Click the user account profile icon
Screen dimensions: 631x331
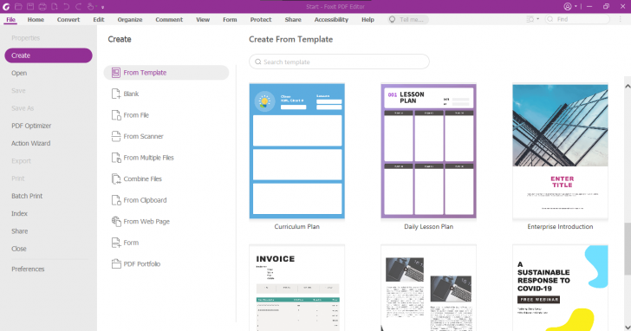(568, 6)
